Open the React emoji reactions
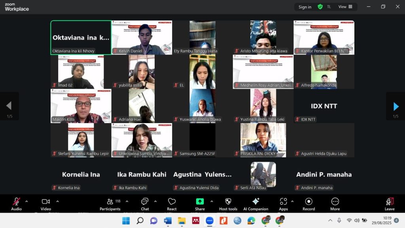 (x=172, y=204)
